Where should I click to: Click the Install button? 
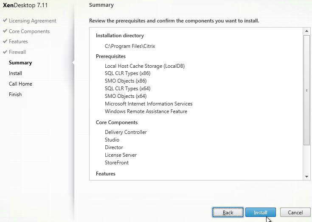point(261,213)
